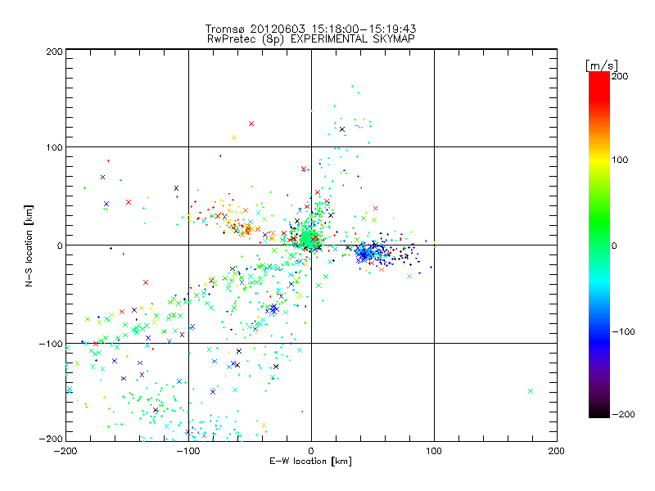Click the 'E-W location [km]' axis label
This screenshot has width=655, height=491.
tap(310, 461)
